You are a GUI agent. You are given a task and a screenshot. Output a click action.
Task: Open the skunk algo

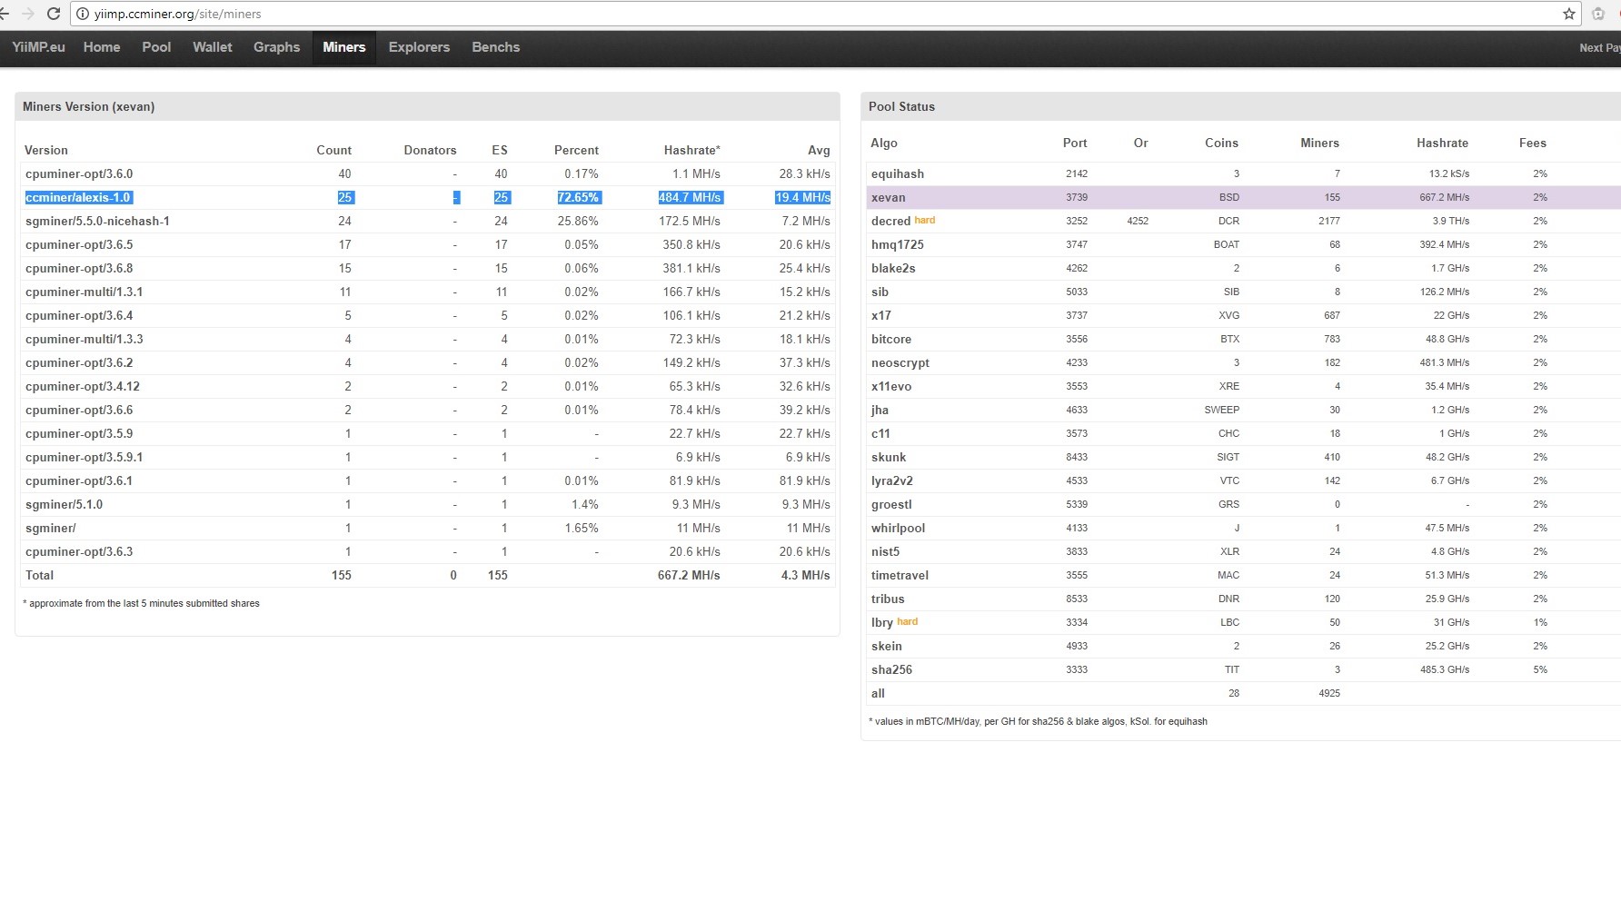[889, 457]
